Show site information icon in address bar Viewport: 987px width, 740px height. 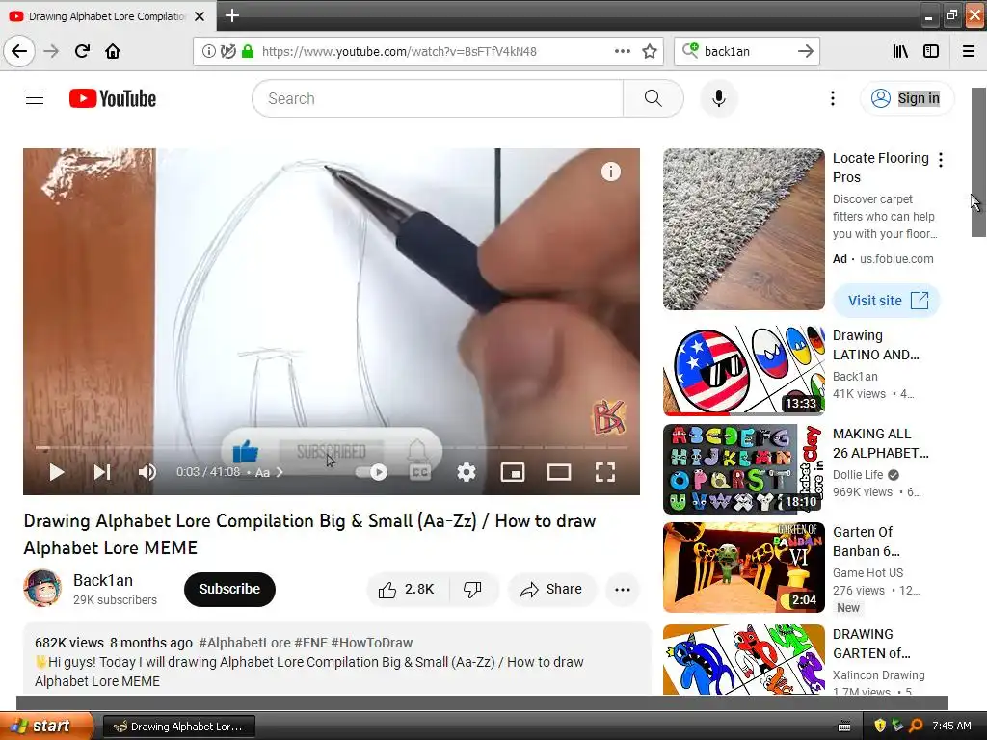point(208,52)
